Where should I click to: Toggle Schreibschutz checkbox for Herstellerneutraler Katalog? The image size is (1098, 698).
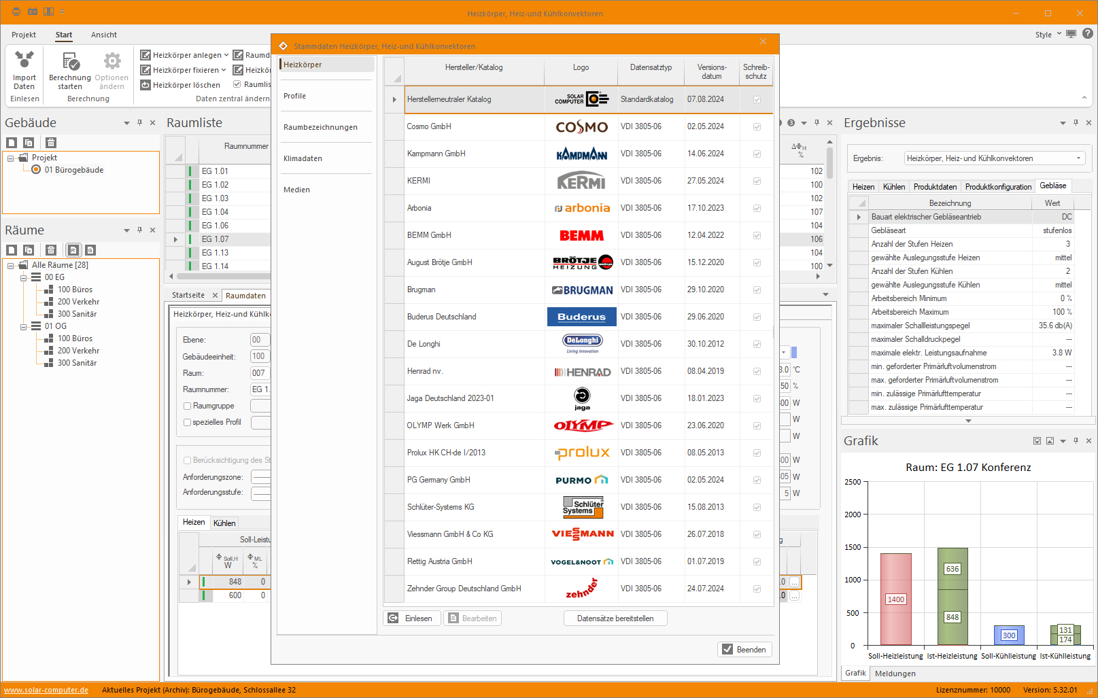(757, 100)
